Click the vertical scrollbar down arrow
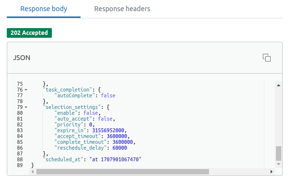Screen dimensions: 290x185 [x=278, y=164]
